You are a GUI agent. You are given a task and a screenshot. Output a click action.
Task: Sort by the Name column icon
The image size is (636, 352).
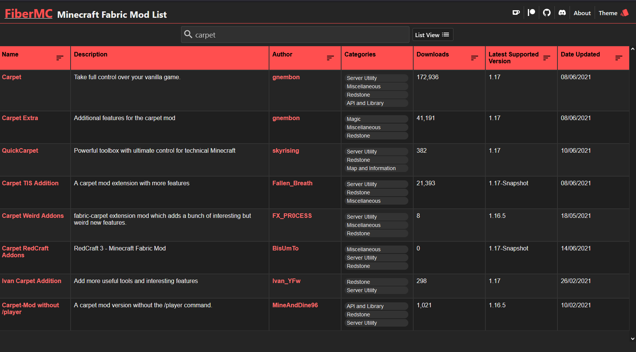(x=60, y=58)
